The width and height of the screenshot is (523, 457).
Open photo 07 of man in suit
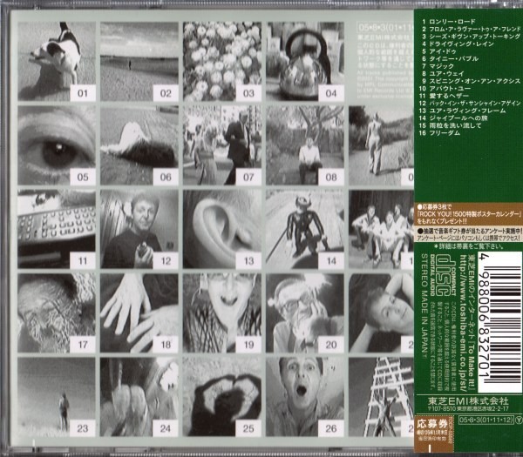(x=222, y=145)
